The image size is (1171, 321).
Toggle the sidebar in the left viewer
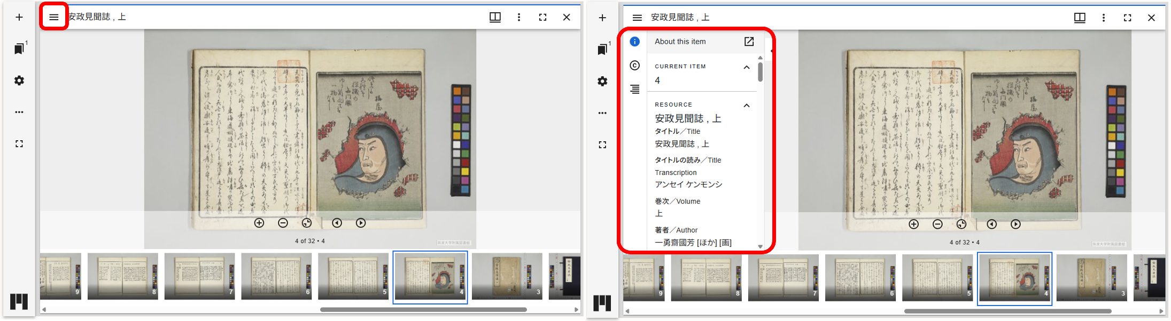(53, 17)
